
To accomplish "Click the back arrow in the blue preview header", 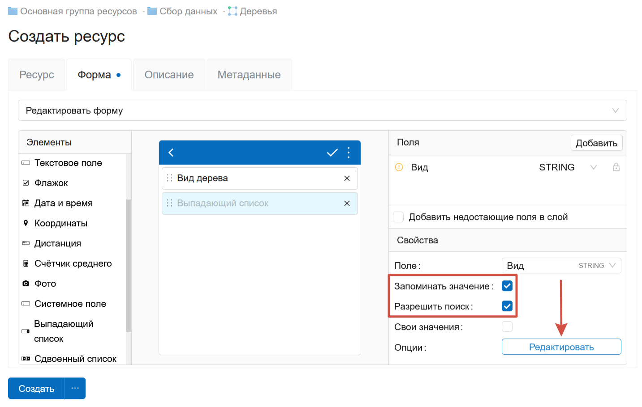I will tap(171, 153).
